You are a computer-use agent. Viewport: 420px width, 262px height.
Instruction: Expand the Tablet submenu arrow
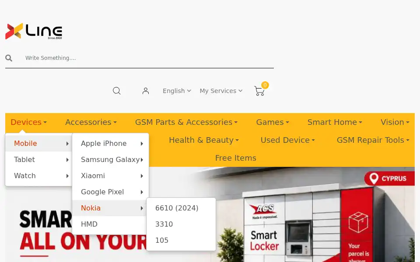(67, 160)
